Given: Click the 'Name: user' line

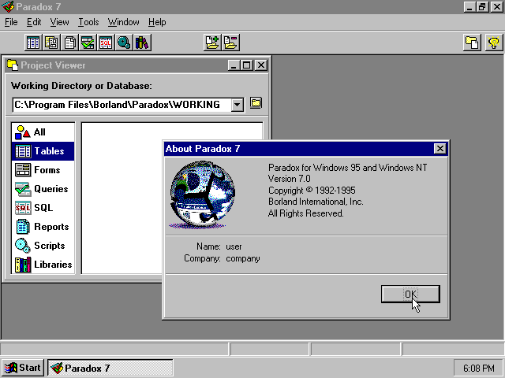Looking at the screenshot, I should coord(219,246).
